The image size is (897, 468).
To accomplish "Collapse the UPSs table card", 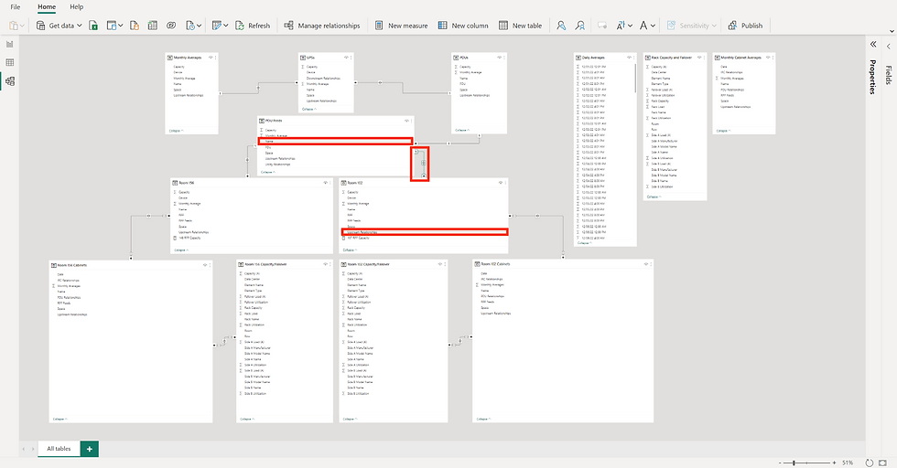I will (309, 109).
